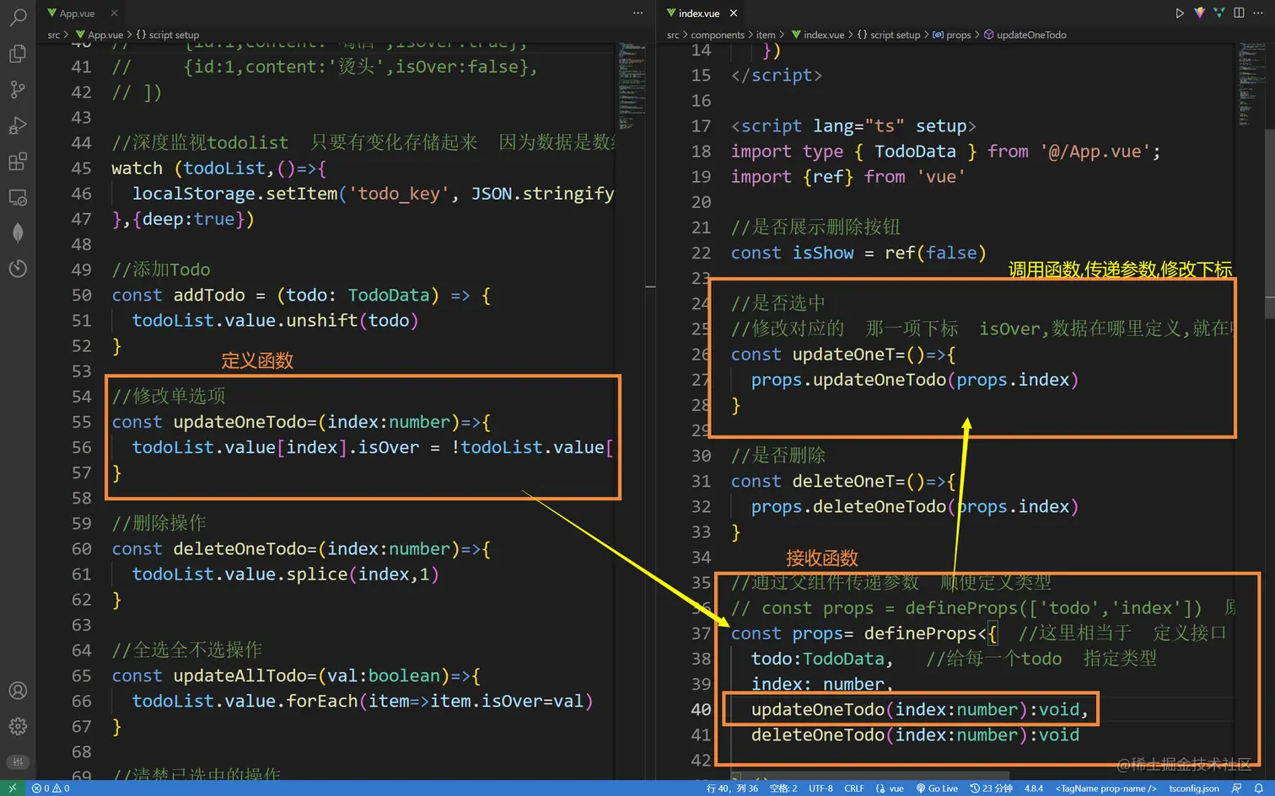Open more actions for App.vue editor group
Screen dimensions: 1275x796
click(638, 13)
